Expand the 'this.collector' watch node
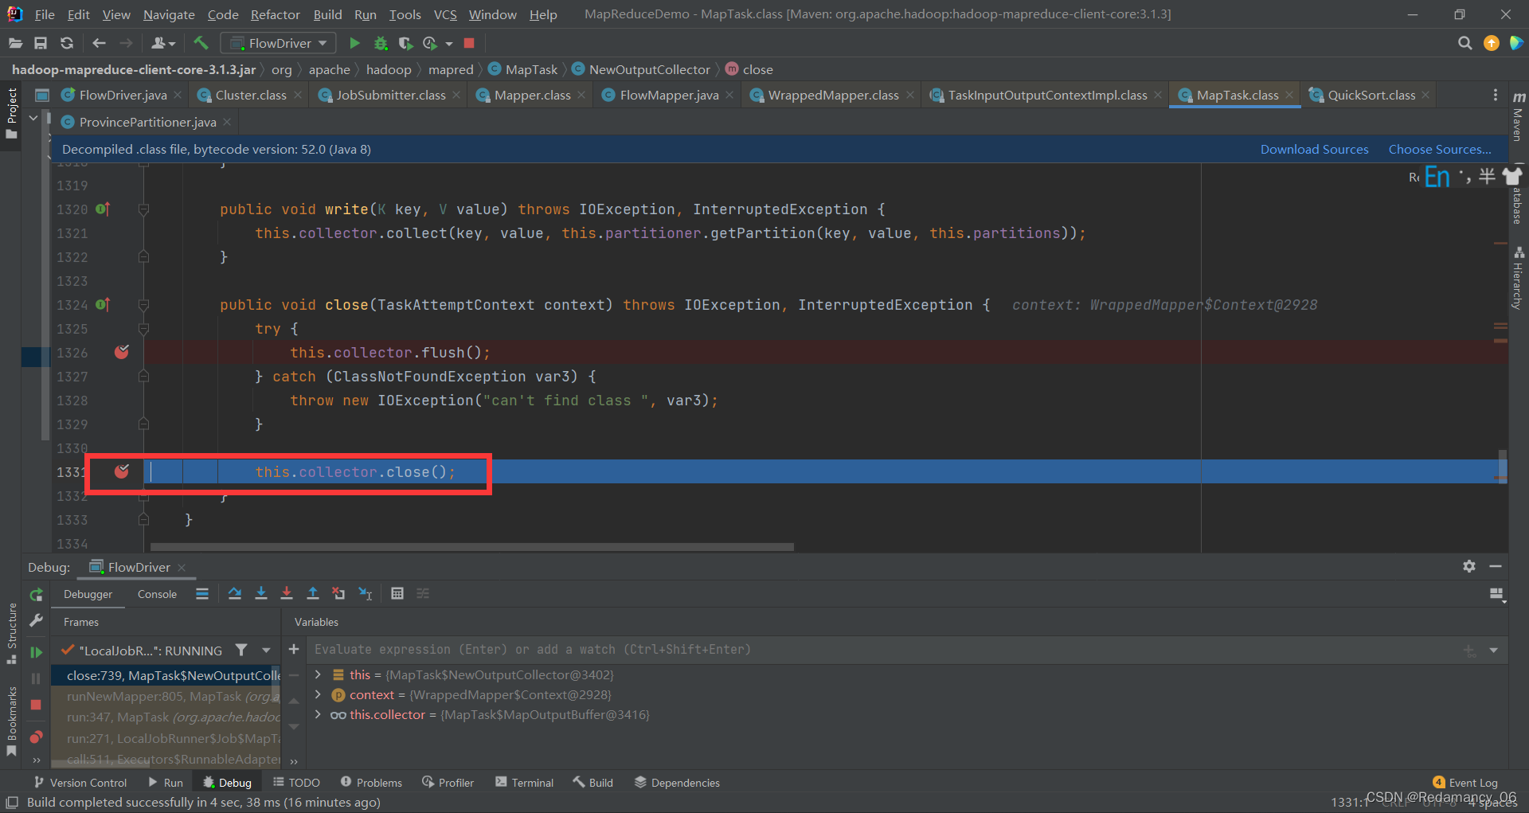 click(318, 714)
